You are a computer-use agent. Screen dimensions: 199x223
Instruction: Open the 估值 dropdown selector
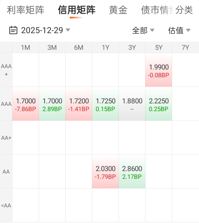(x=179, y=30)
